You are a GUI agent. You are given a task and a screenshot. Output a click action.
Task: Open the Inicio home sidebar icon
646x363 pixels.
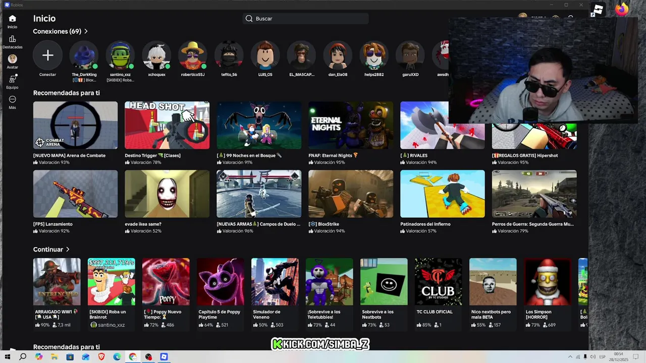pyautogui.click(x=12, y=19)
